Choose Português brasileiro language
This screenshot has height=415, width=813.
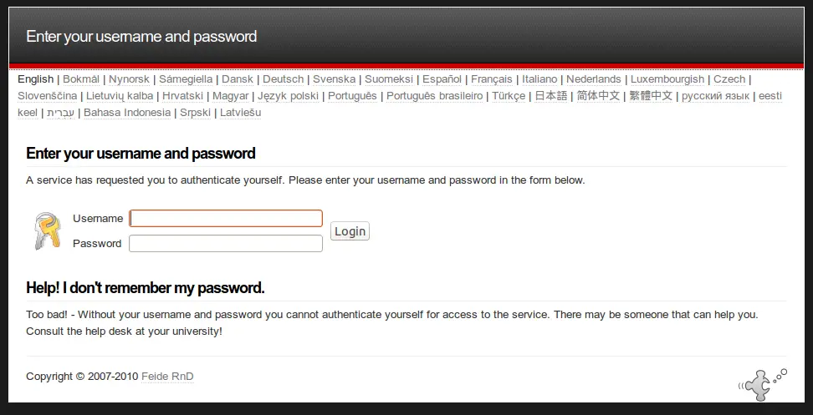pyautogui.click(x=434, y=96)
